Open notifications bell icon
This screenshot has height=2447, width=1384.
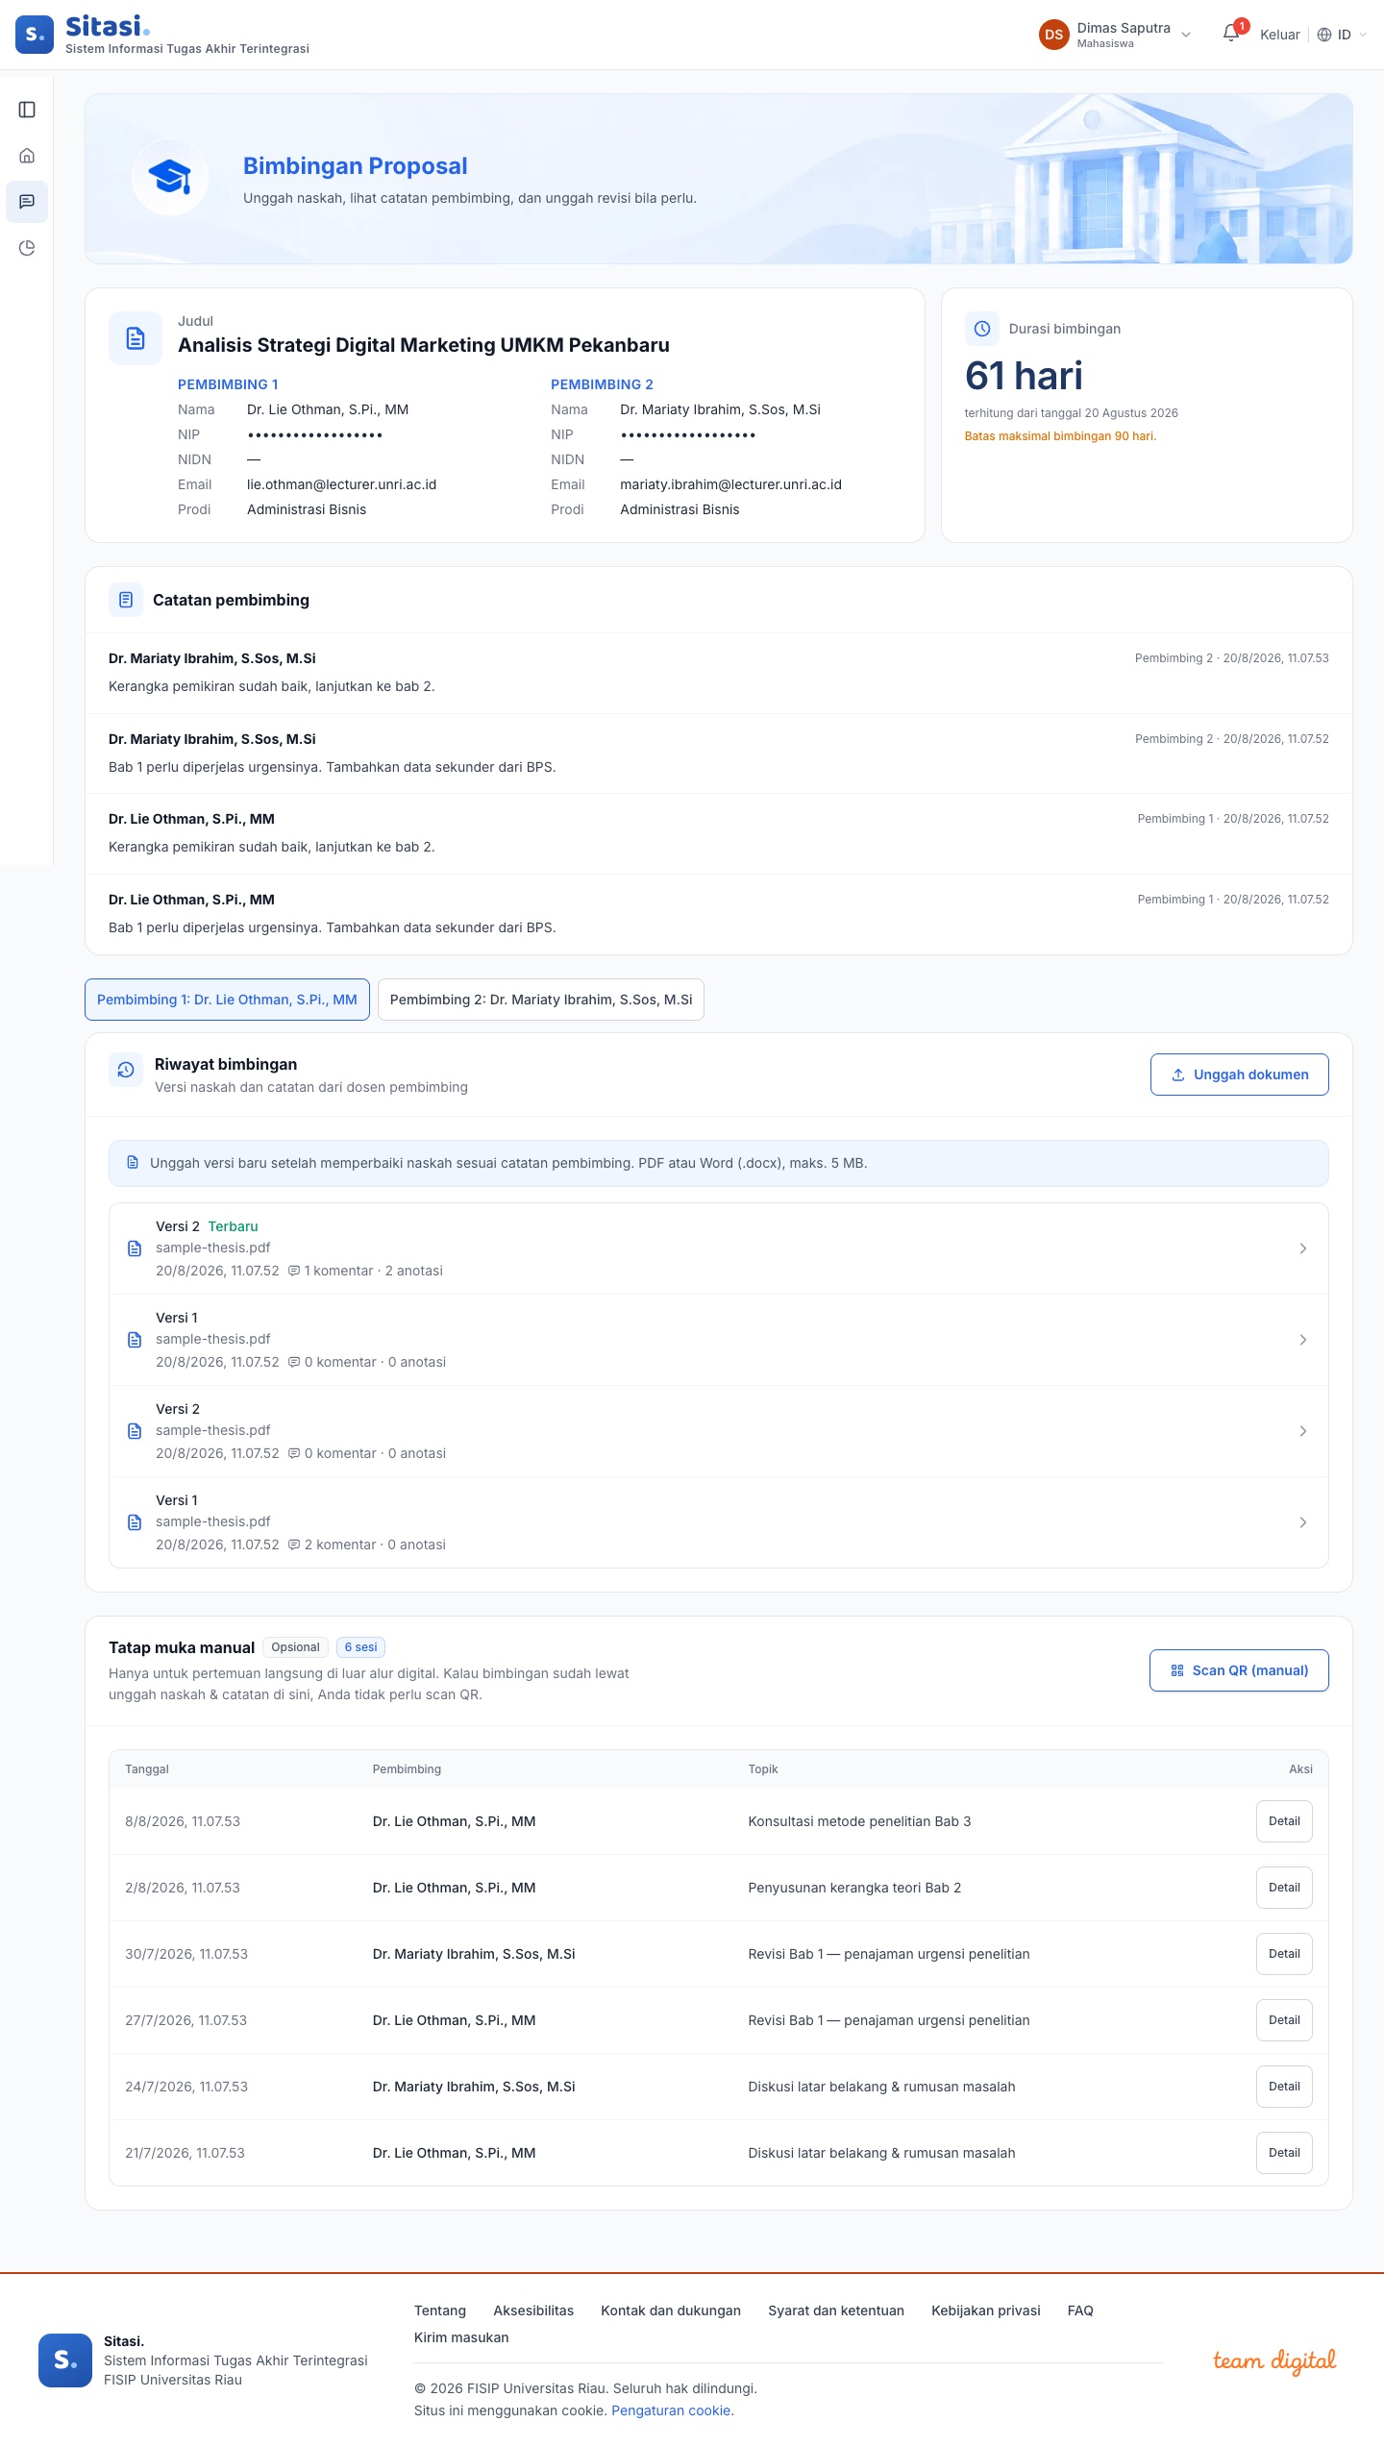pos(1231,34)
